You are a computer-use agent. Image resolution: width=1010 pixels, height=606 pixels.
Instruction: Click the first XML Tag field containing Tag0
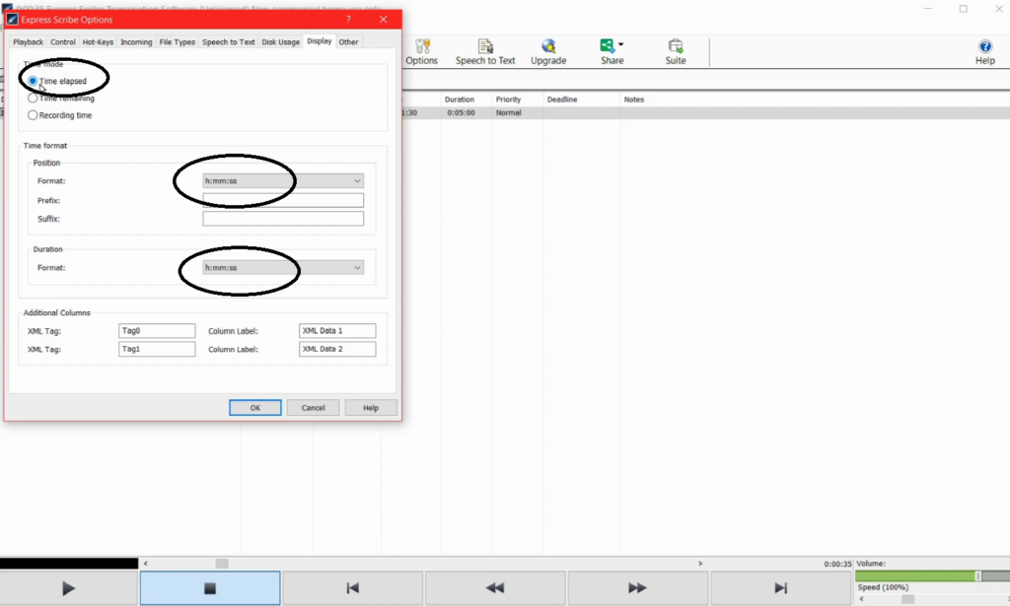[157, 331]
